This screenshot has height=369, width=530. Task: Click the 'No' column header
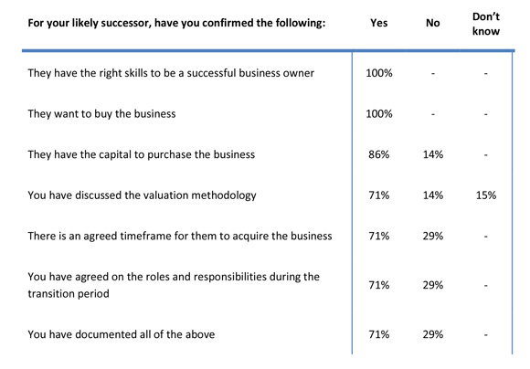point(432,23)
